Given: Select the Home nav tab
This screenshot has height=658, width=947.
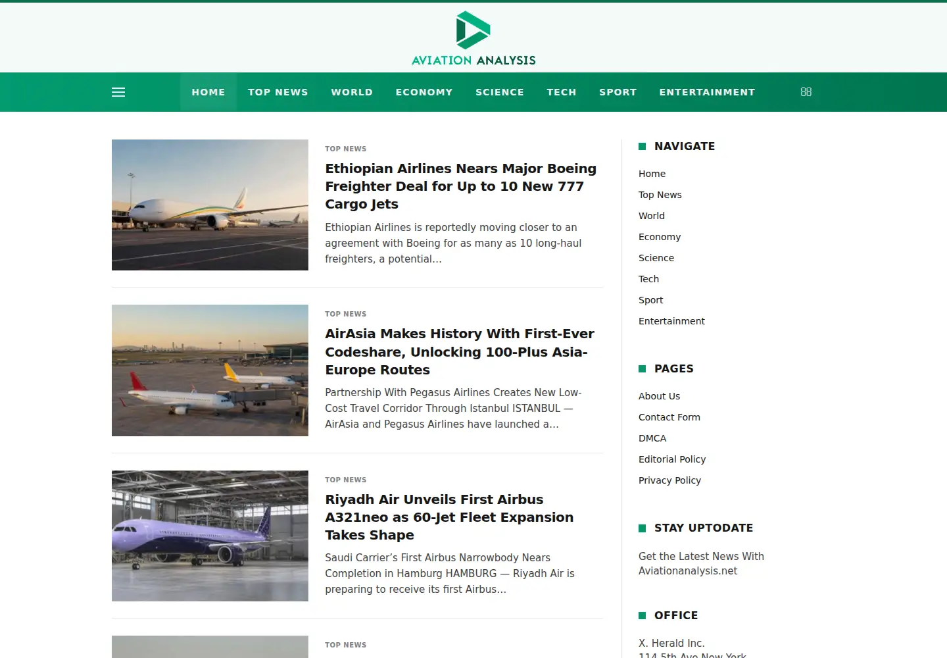Looking at the screenshot, I should pyautogui.click(x=208, y=92).
